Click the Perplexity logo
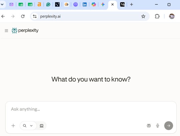The width and height of the screenshot is (180, 136). [x=25, y=31]
